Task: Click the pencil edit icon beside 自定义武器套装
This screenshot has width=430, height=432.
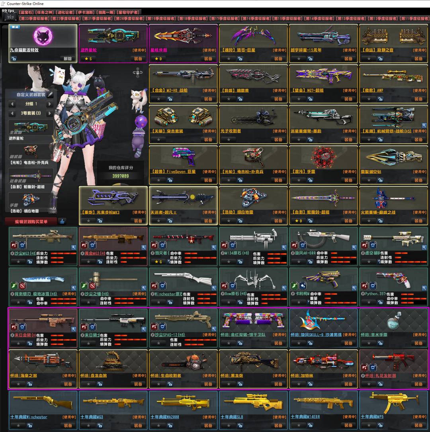Action: 50,95
